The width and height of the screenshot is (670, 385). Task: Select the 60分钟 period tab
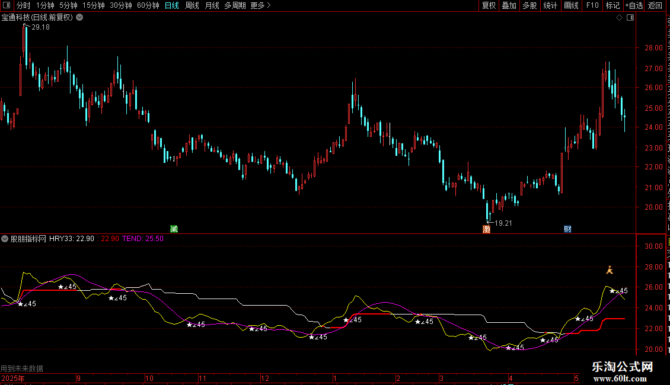click(148, 5)
